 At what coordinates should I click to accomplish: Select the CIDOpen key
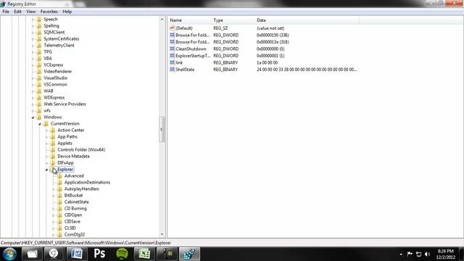point(73,215)
